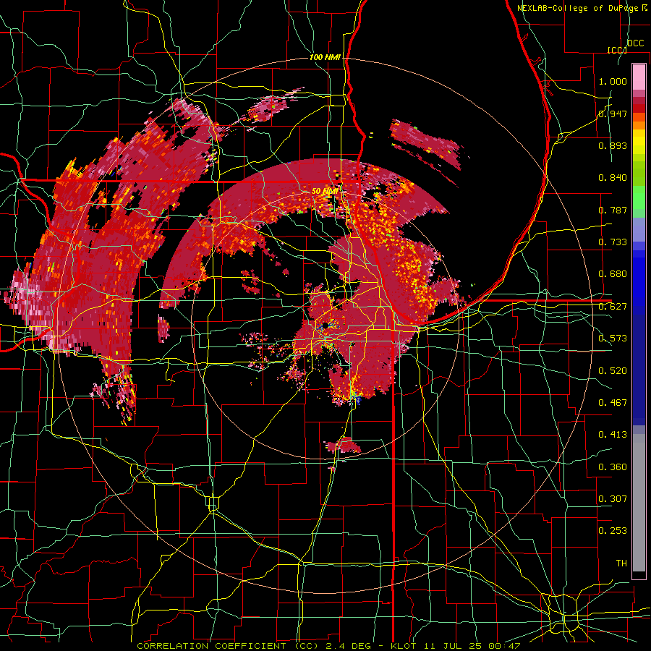Select the 1.000 legend value
The width and height of the screenshot is (651, 651).
(x=613, y=81)
